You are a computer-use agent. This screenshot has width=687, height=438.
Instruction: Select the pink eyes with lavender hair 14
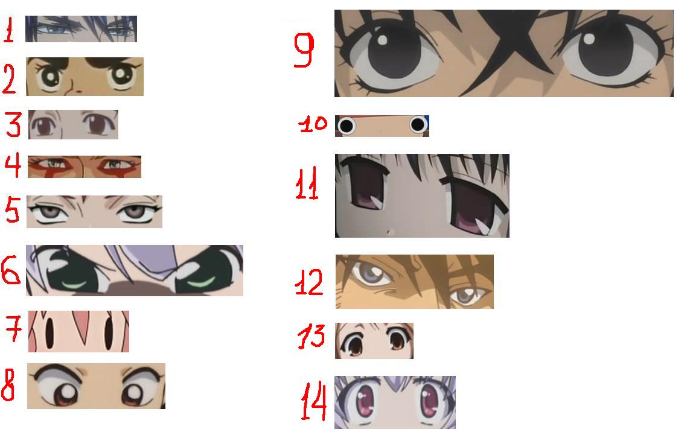395,402
